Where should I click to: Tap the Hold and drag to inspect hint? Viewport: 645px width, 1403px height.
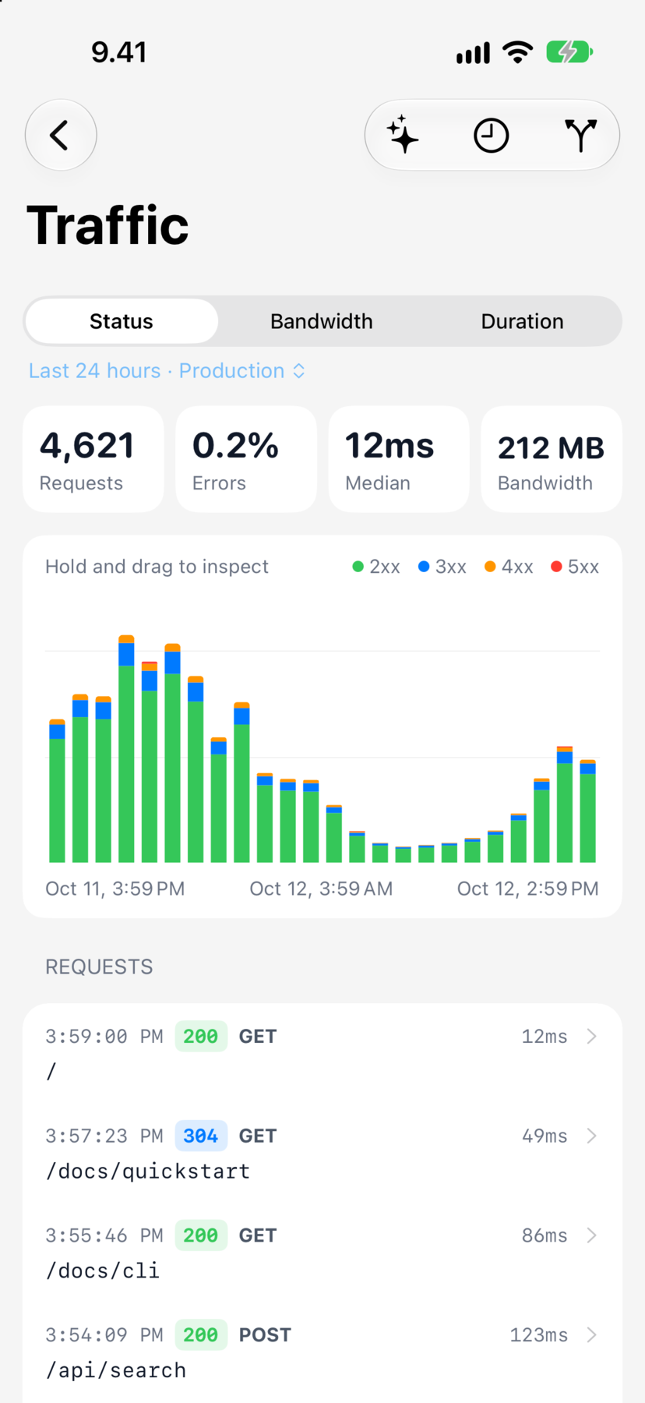157,567
